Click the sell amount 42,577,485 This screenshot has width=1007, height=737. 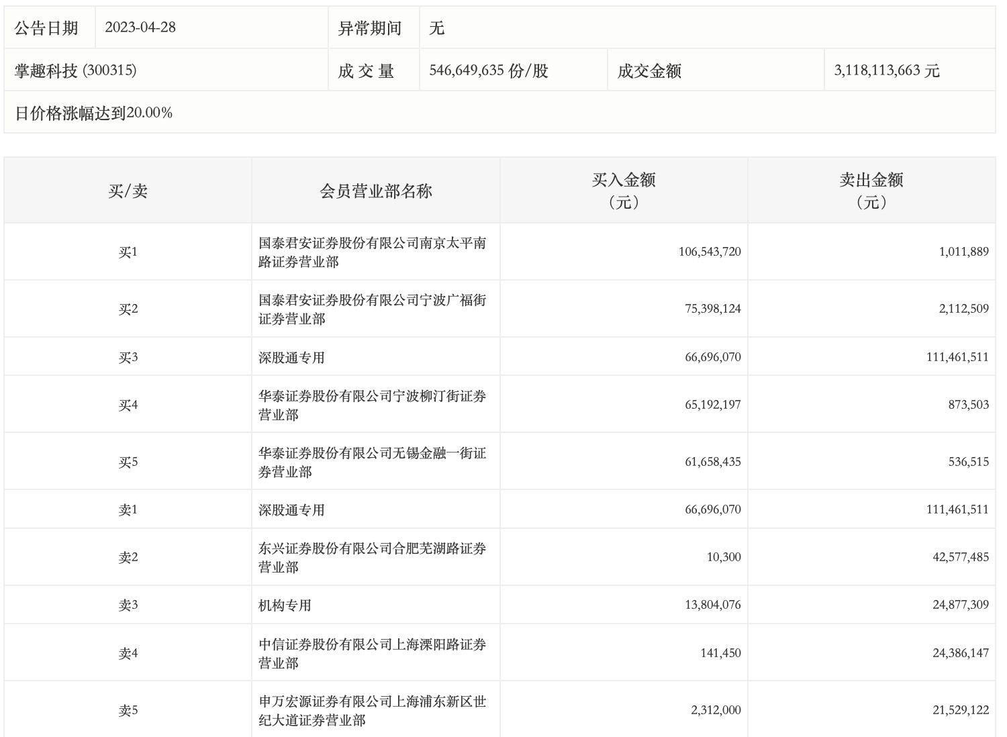(960, 557)
